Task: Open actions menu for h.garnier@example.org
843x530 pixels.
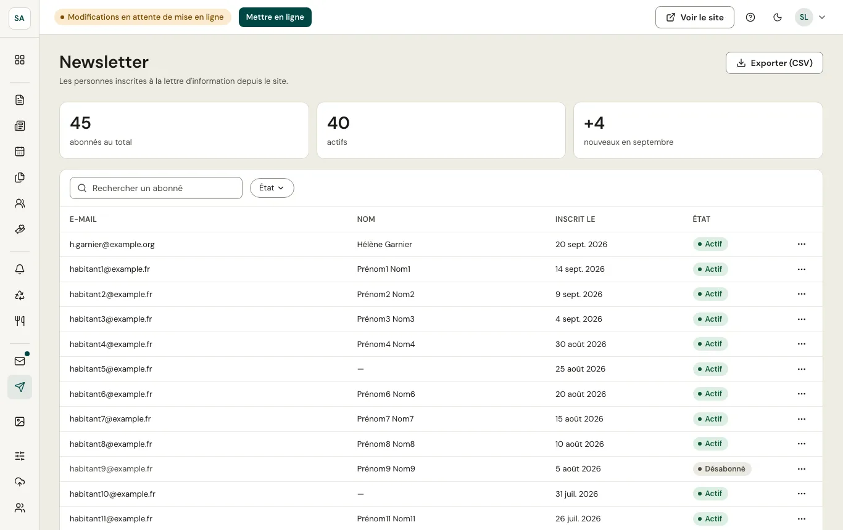Action: [802, 244]
